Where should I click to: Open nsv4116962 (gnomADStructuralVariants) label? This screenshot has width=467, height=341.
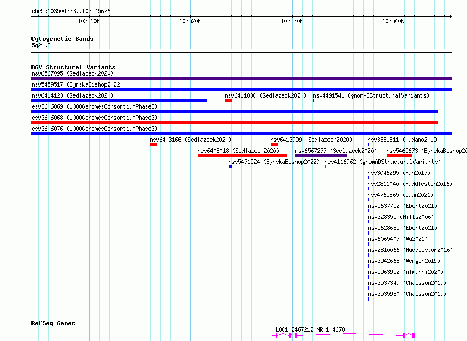point(383,162)
